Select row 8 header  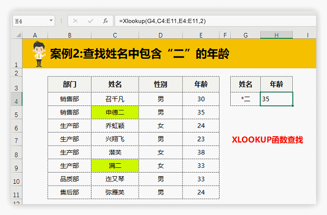tap(17, 153)
